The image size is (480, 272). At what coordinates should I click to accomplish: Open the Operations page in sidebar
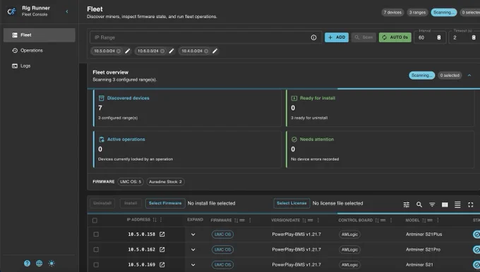pyautogui.click(x=40, y=51)
